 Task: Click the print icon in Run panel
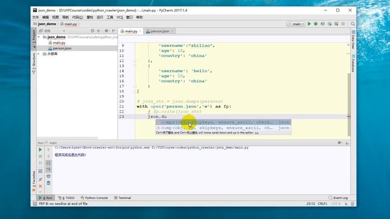(49, 176)
